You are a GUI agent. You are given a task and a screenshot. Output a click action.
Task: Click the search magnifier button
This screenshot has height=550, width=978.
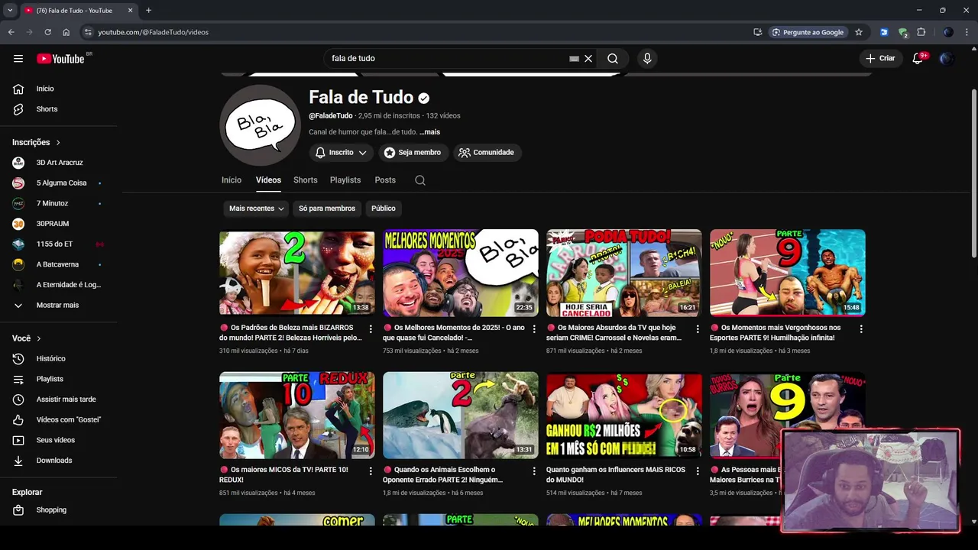[613, 58]
